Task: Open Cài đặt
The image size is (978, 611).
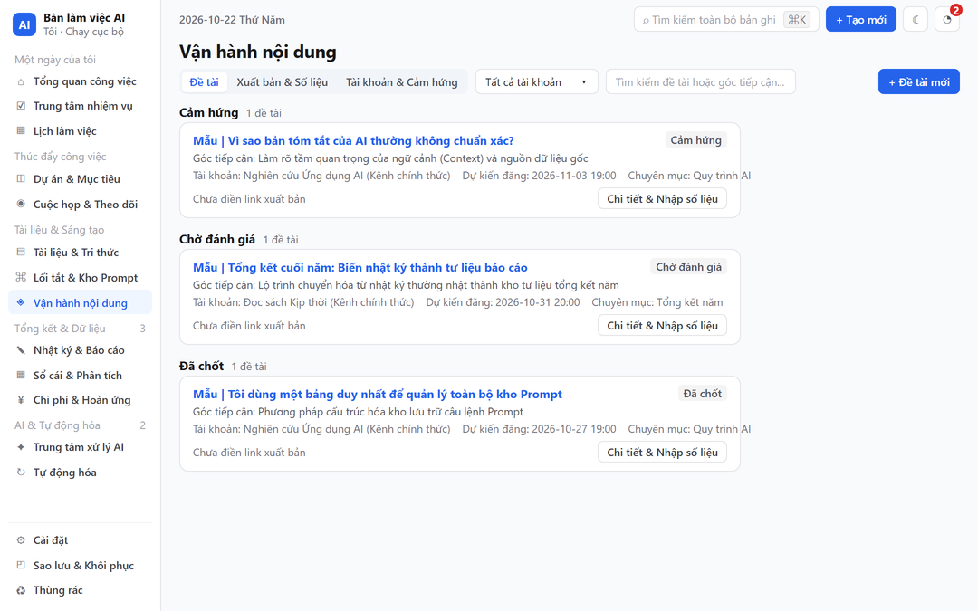Action: [x=80, y=540]
